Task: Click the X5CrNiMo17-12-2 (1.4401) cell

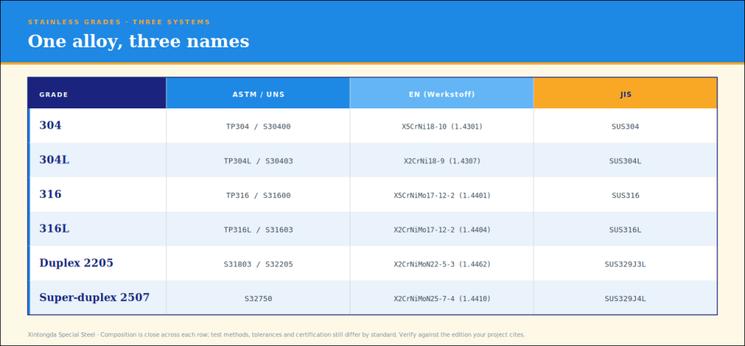Action: point(442,195)
